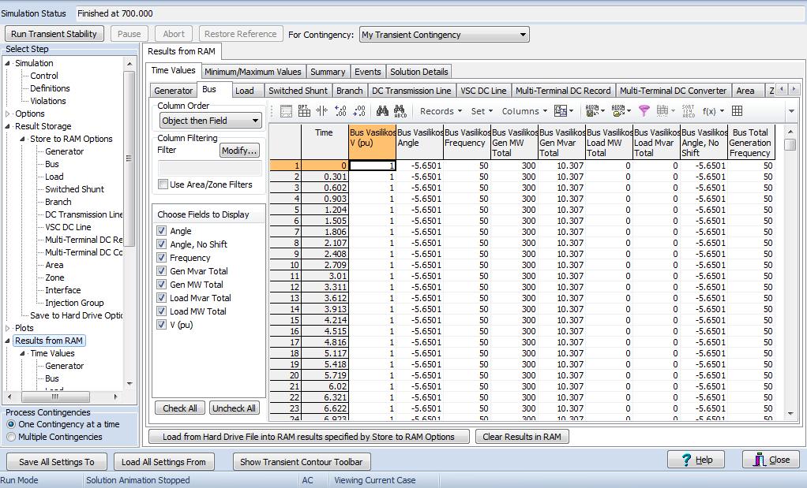Screen dimensions: 807x488
Task: Open the Set dropdown menu
Action: (x=482, y=111)
